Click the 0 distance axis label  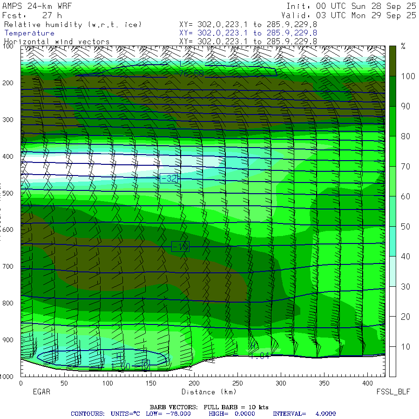click(21, 383)
